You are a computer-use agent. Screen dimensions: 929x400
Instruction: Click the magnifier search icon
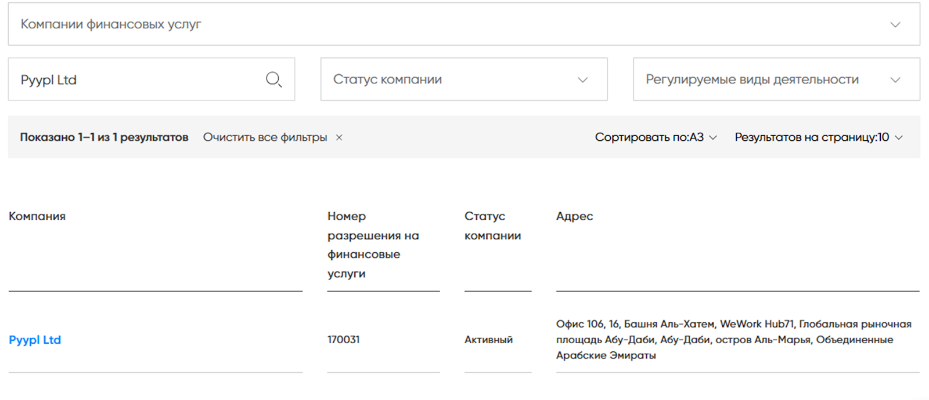[x=273, y=79]
